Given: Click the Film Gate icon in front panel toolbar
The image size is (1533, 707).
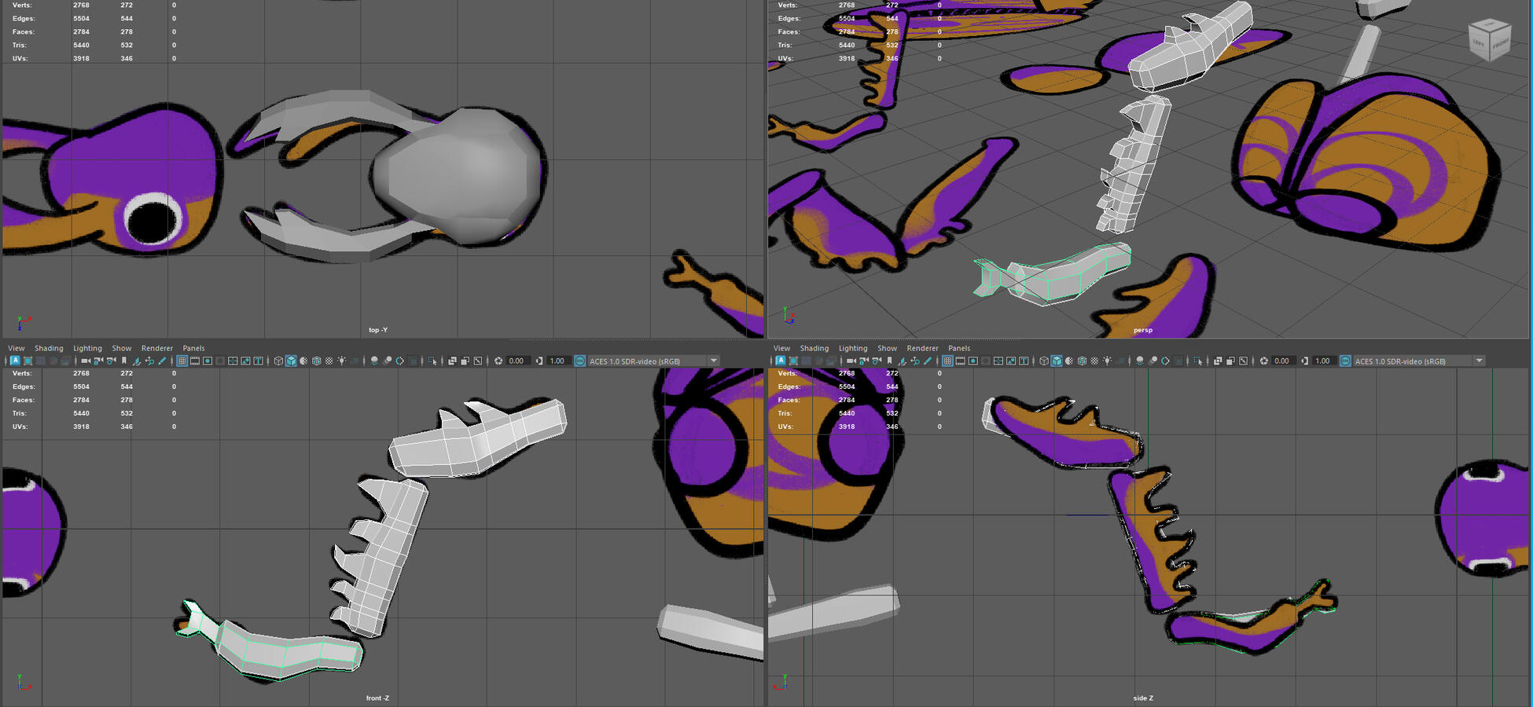Looking at the screenshot, I should (195, 361).
